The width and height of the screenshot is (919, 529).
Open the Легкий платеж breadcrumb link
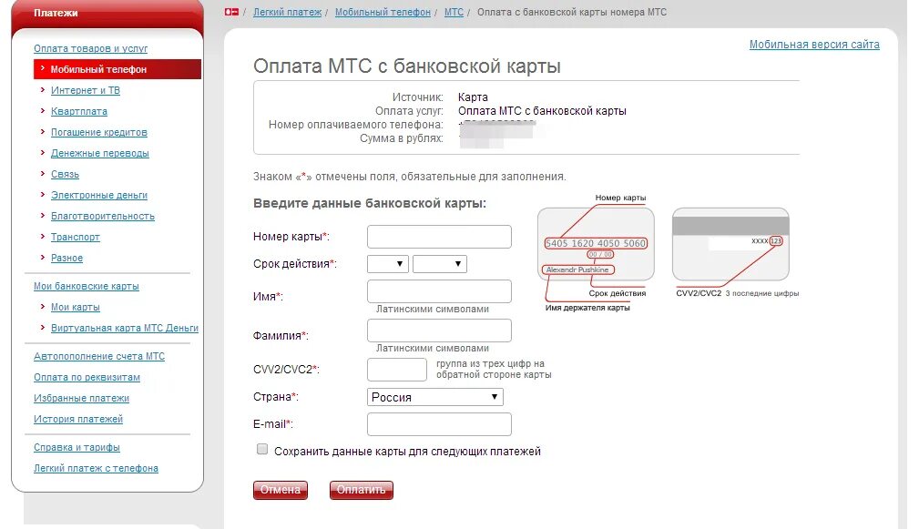point(287,12)
